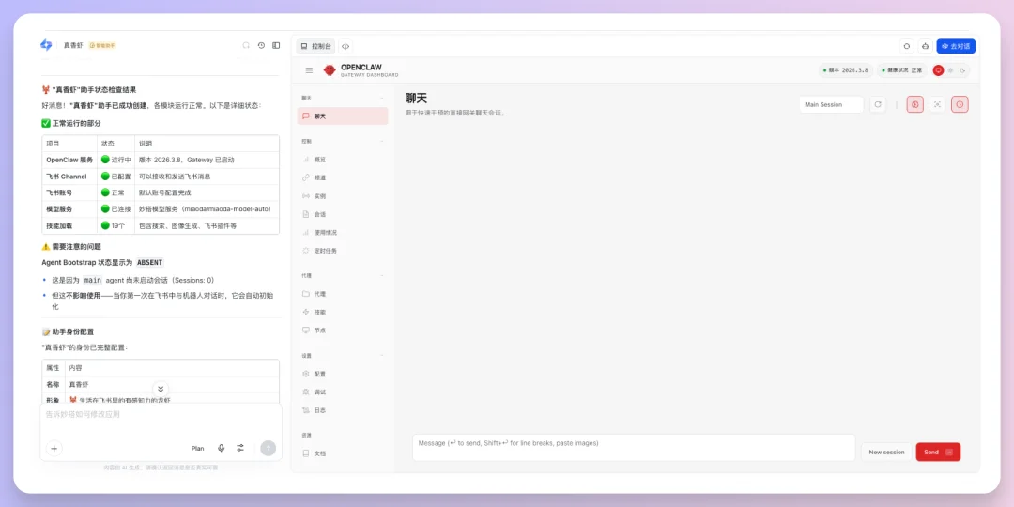Collapse the 聊天 section in the sidebar
This screenshot has width=1014, height=507.
point(381,98)
